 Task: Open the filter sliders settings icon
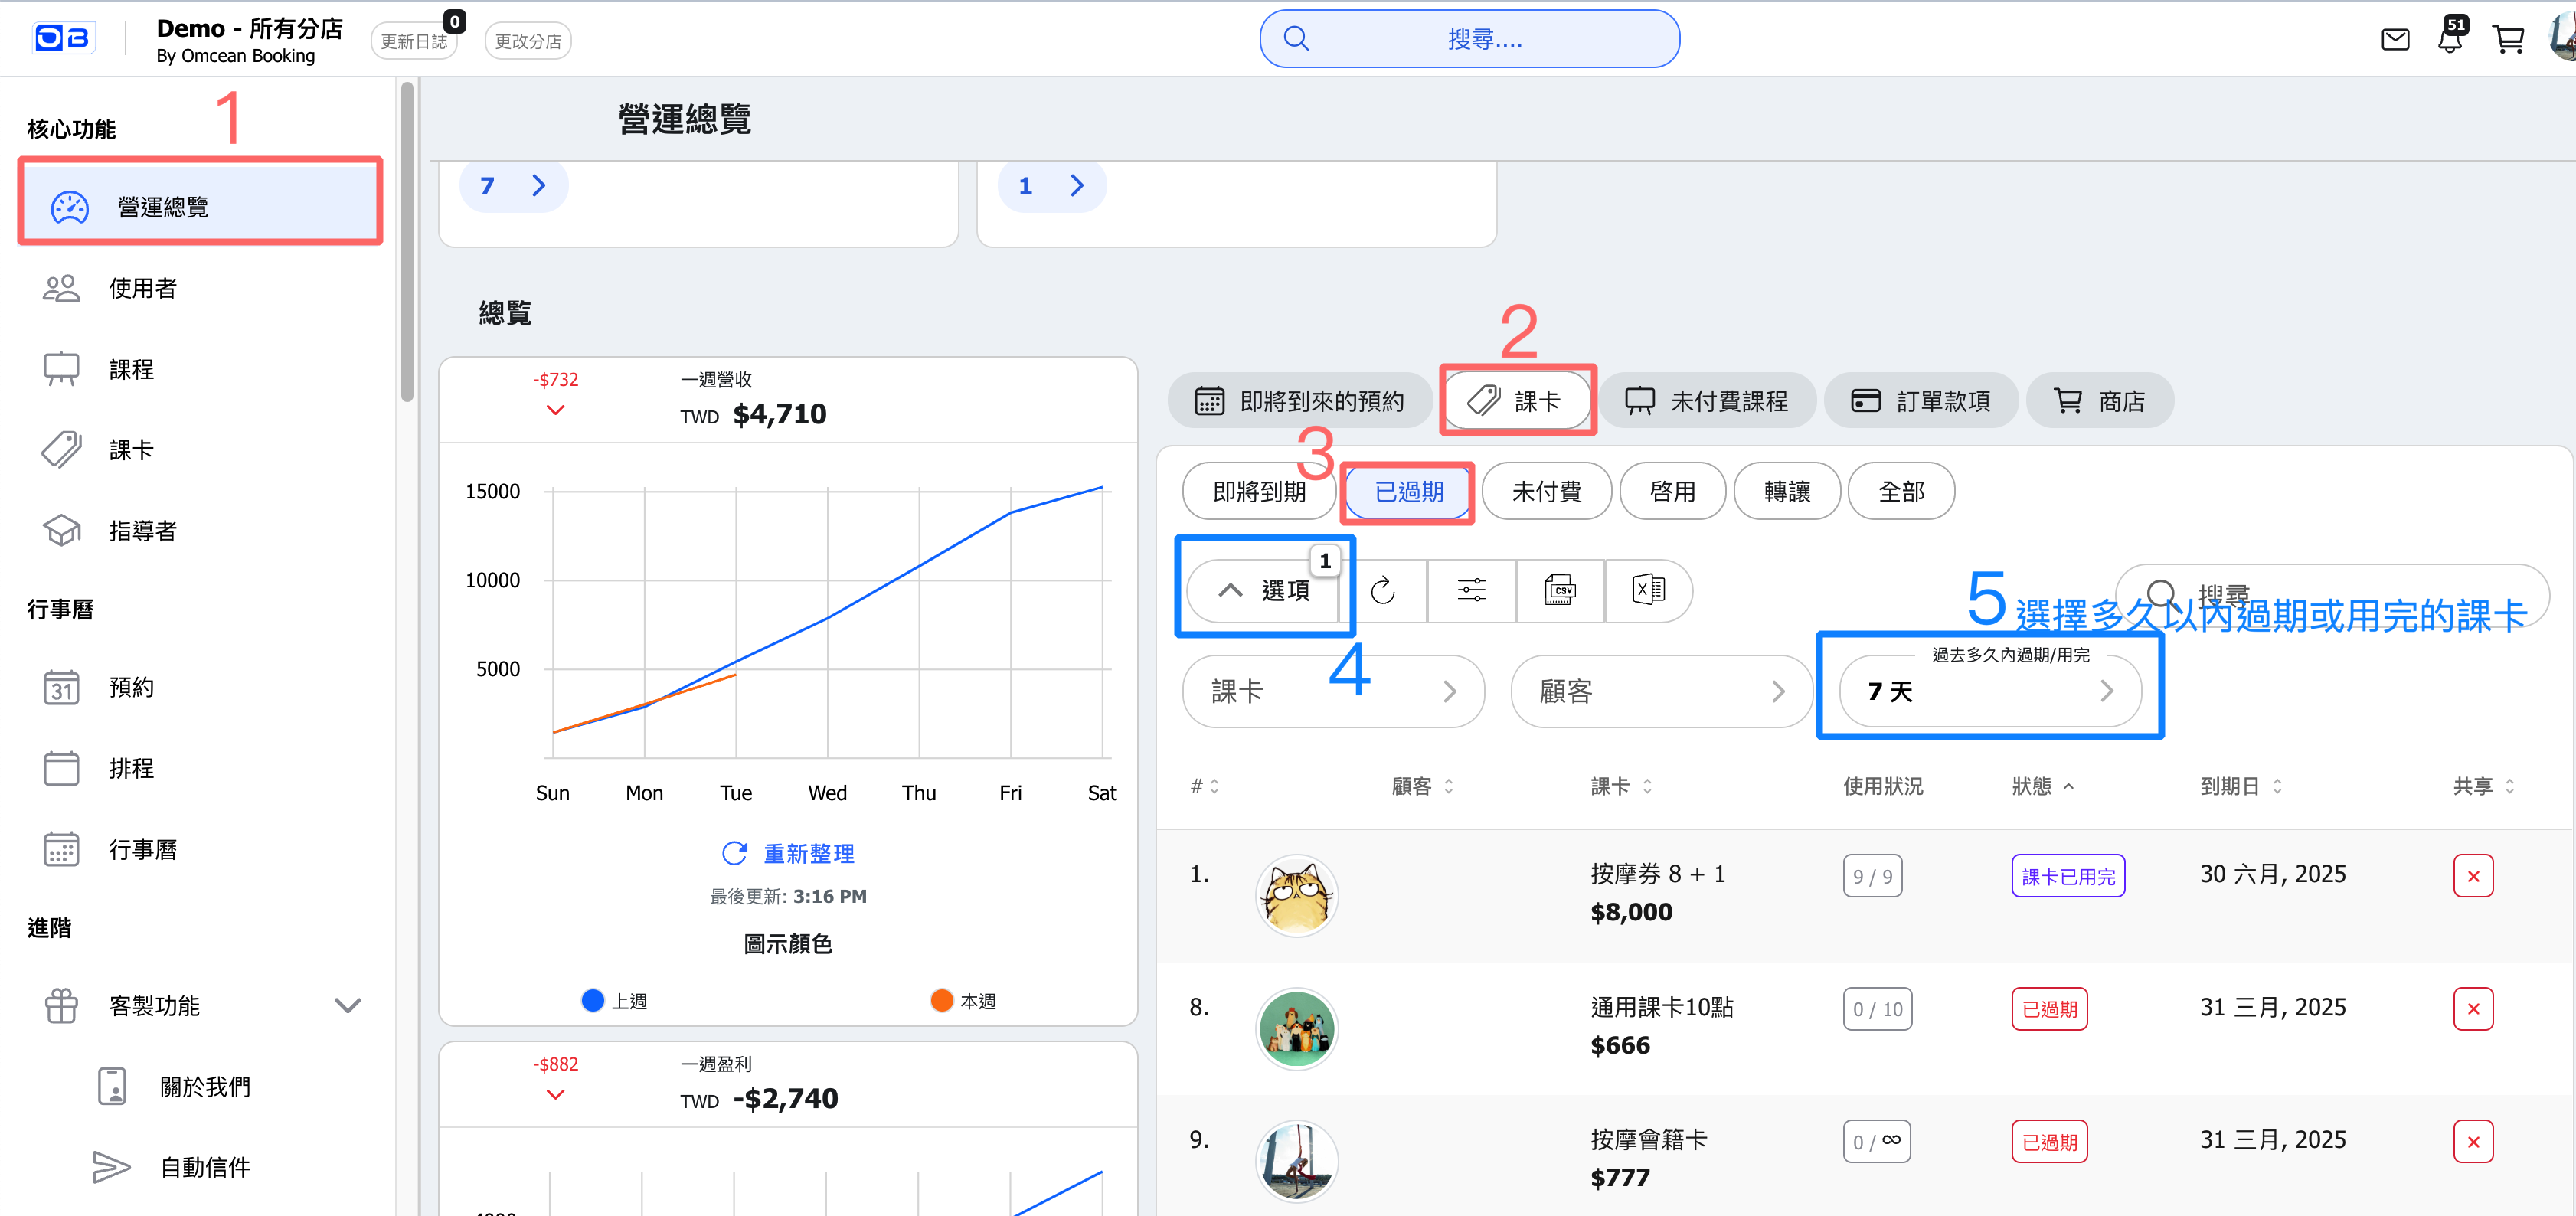(1471, 590)
